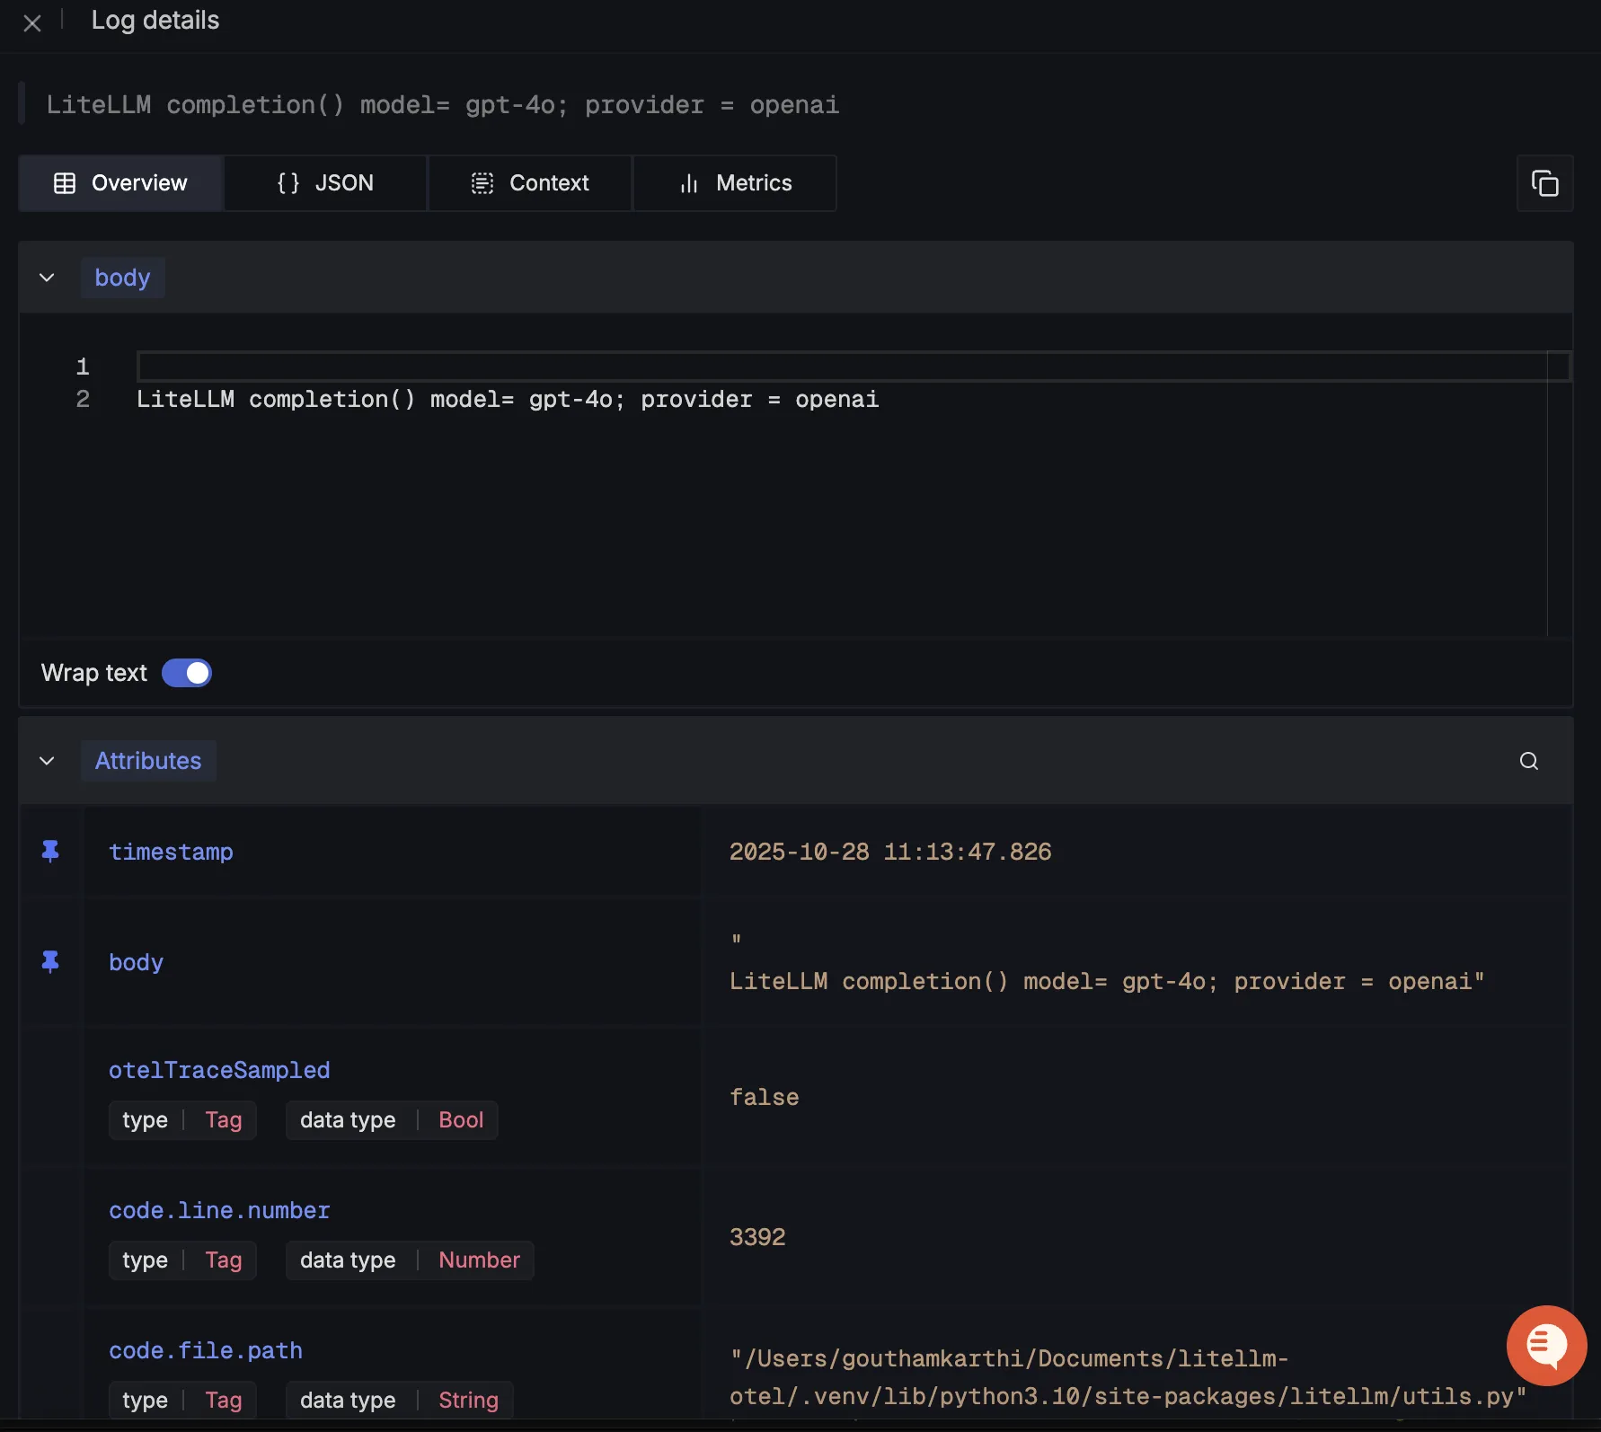1601x1432 pixels.
Task: Collapse the body section
Action: point(47,277)
